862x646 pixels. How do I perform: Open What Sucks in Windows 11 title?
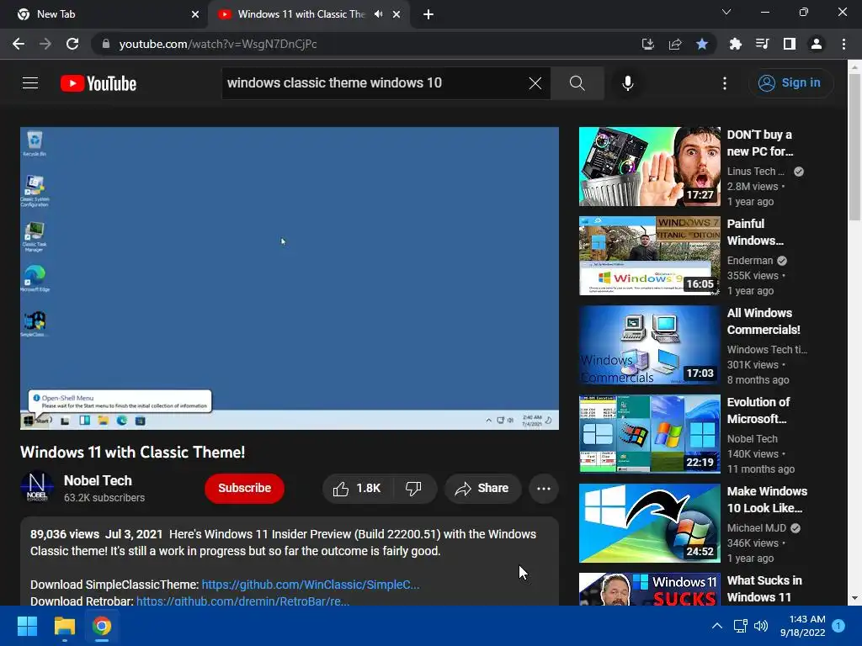click(764, 589)
